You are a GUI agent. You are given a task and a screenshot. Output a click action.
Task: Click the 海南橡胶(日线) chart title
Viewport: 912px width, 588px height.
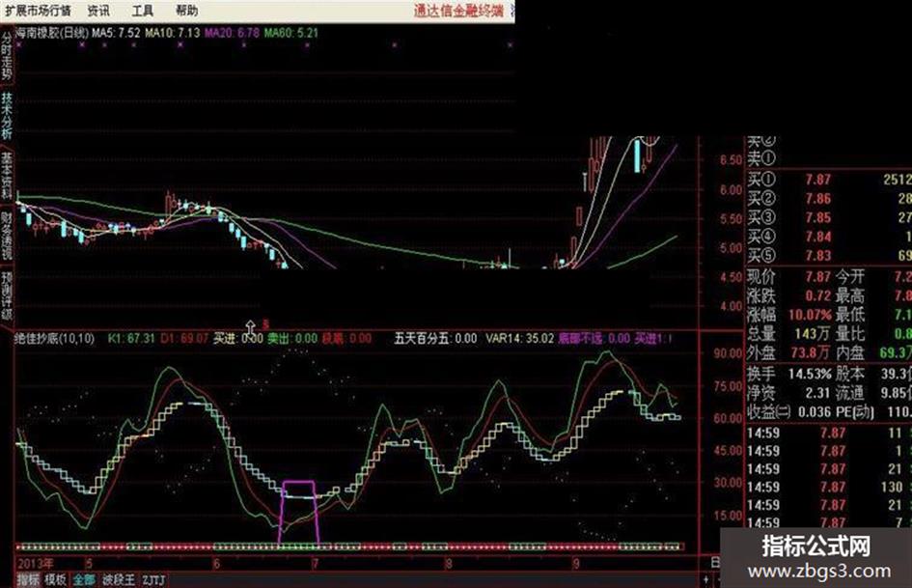[x=52, y=33]
